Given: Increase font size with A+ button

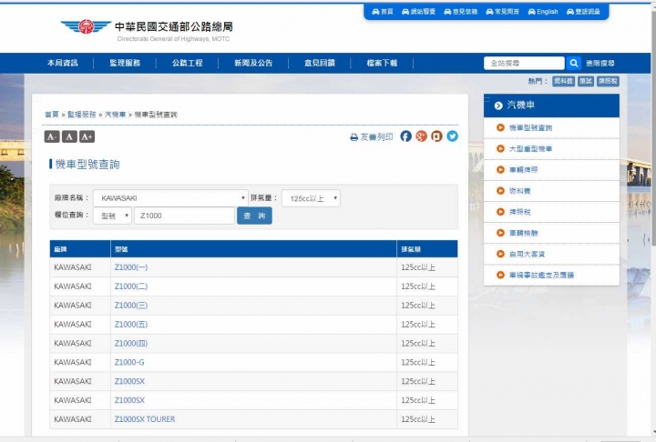Looking at the screenshot, I should (x=87, y=136).
